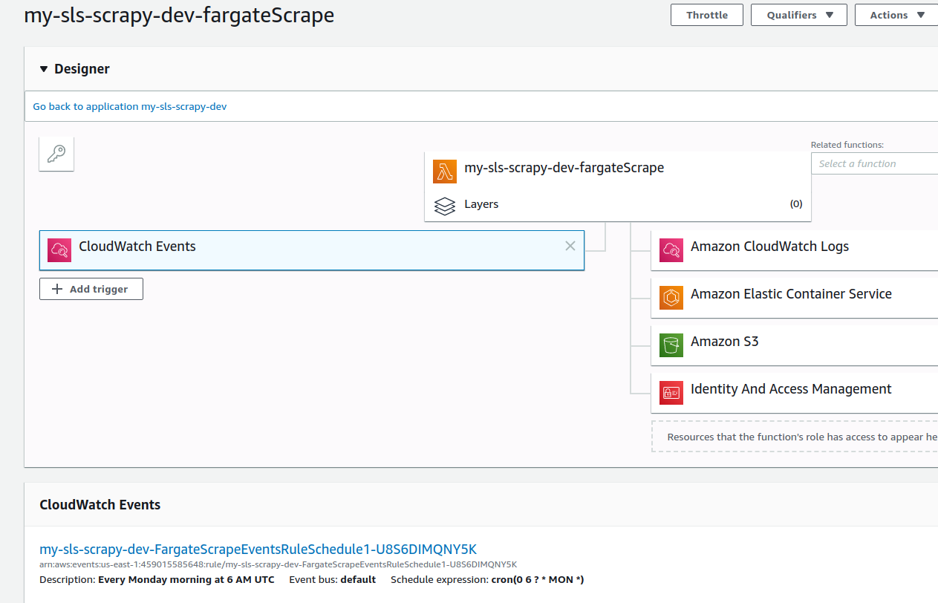Click the Add trigger button
This screenshot has height=603, width=938.
pos(91,289)
